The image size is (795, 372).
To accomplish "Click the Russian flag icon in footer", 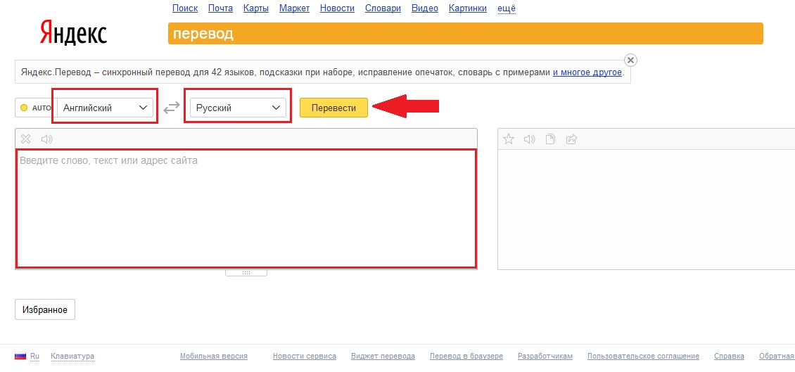I will [20, 357].
